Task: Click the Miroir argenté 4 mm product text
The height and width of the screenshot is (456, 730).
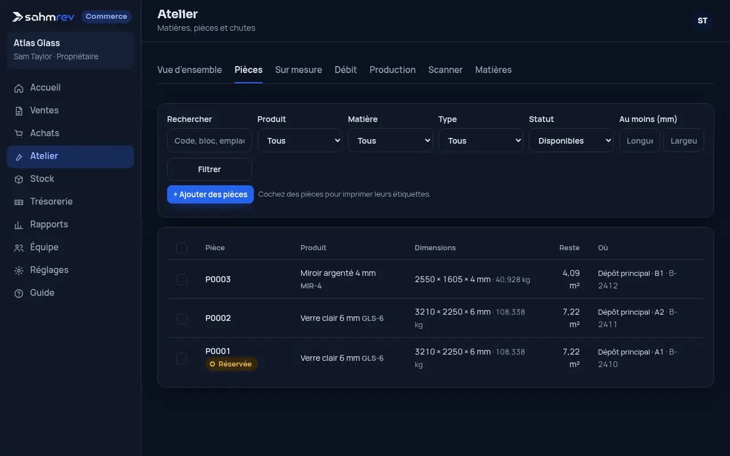Action: coord(338,273)
